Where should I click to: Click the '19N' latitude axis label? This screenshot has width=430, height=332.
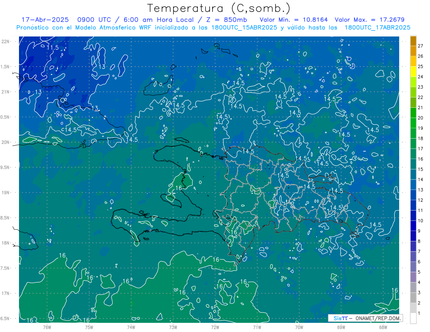coord(5,193)
